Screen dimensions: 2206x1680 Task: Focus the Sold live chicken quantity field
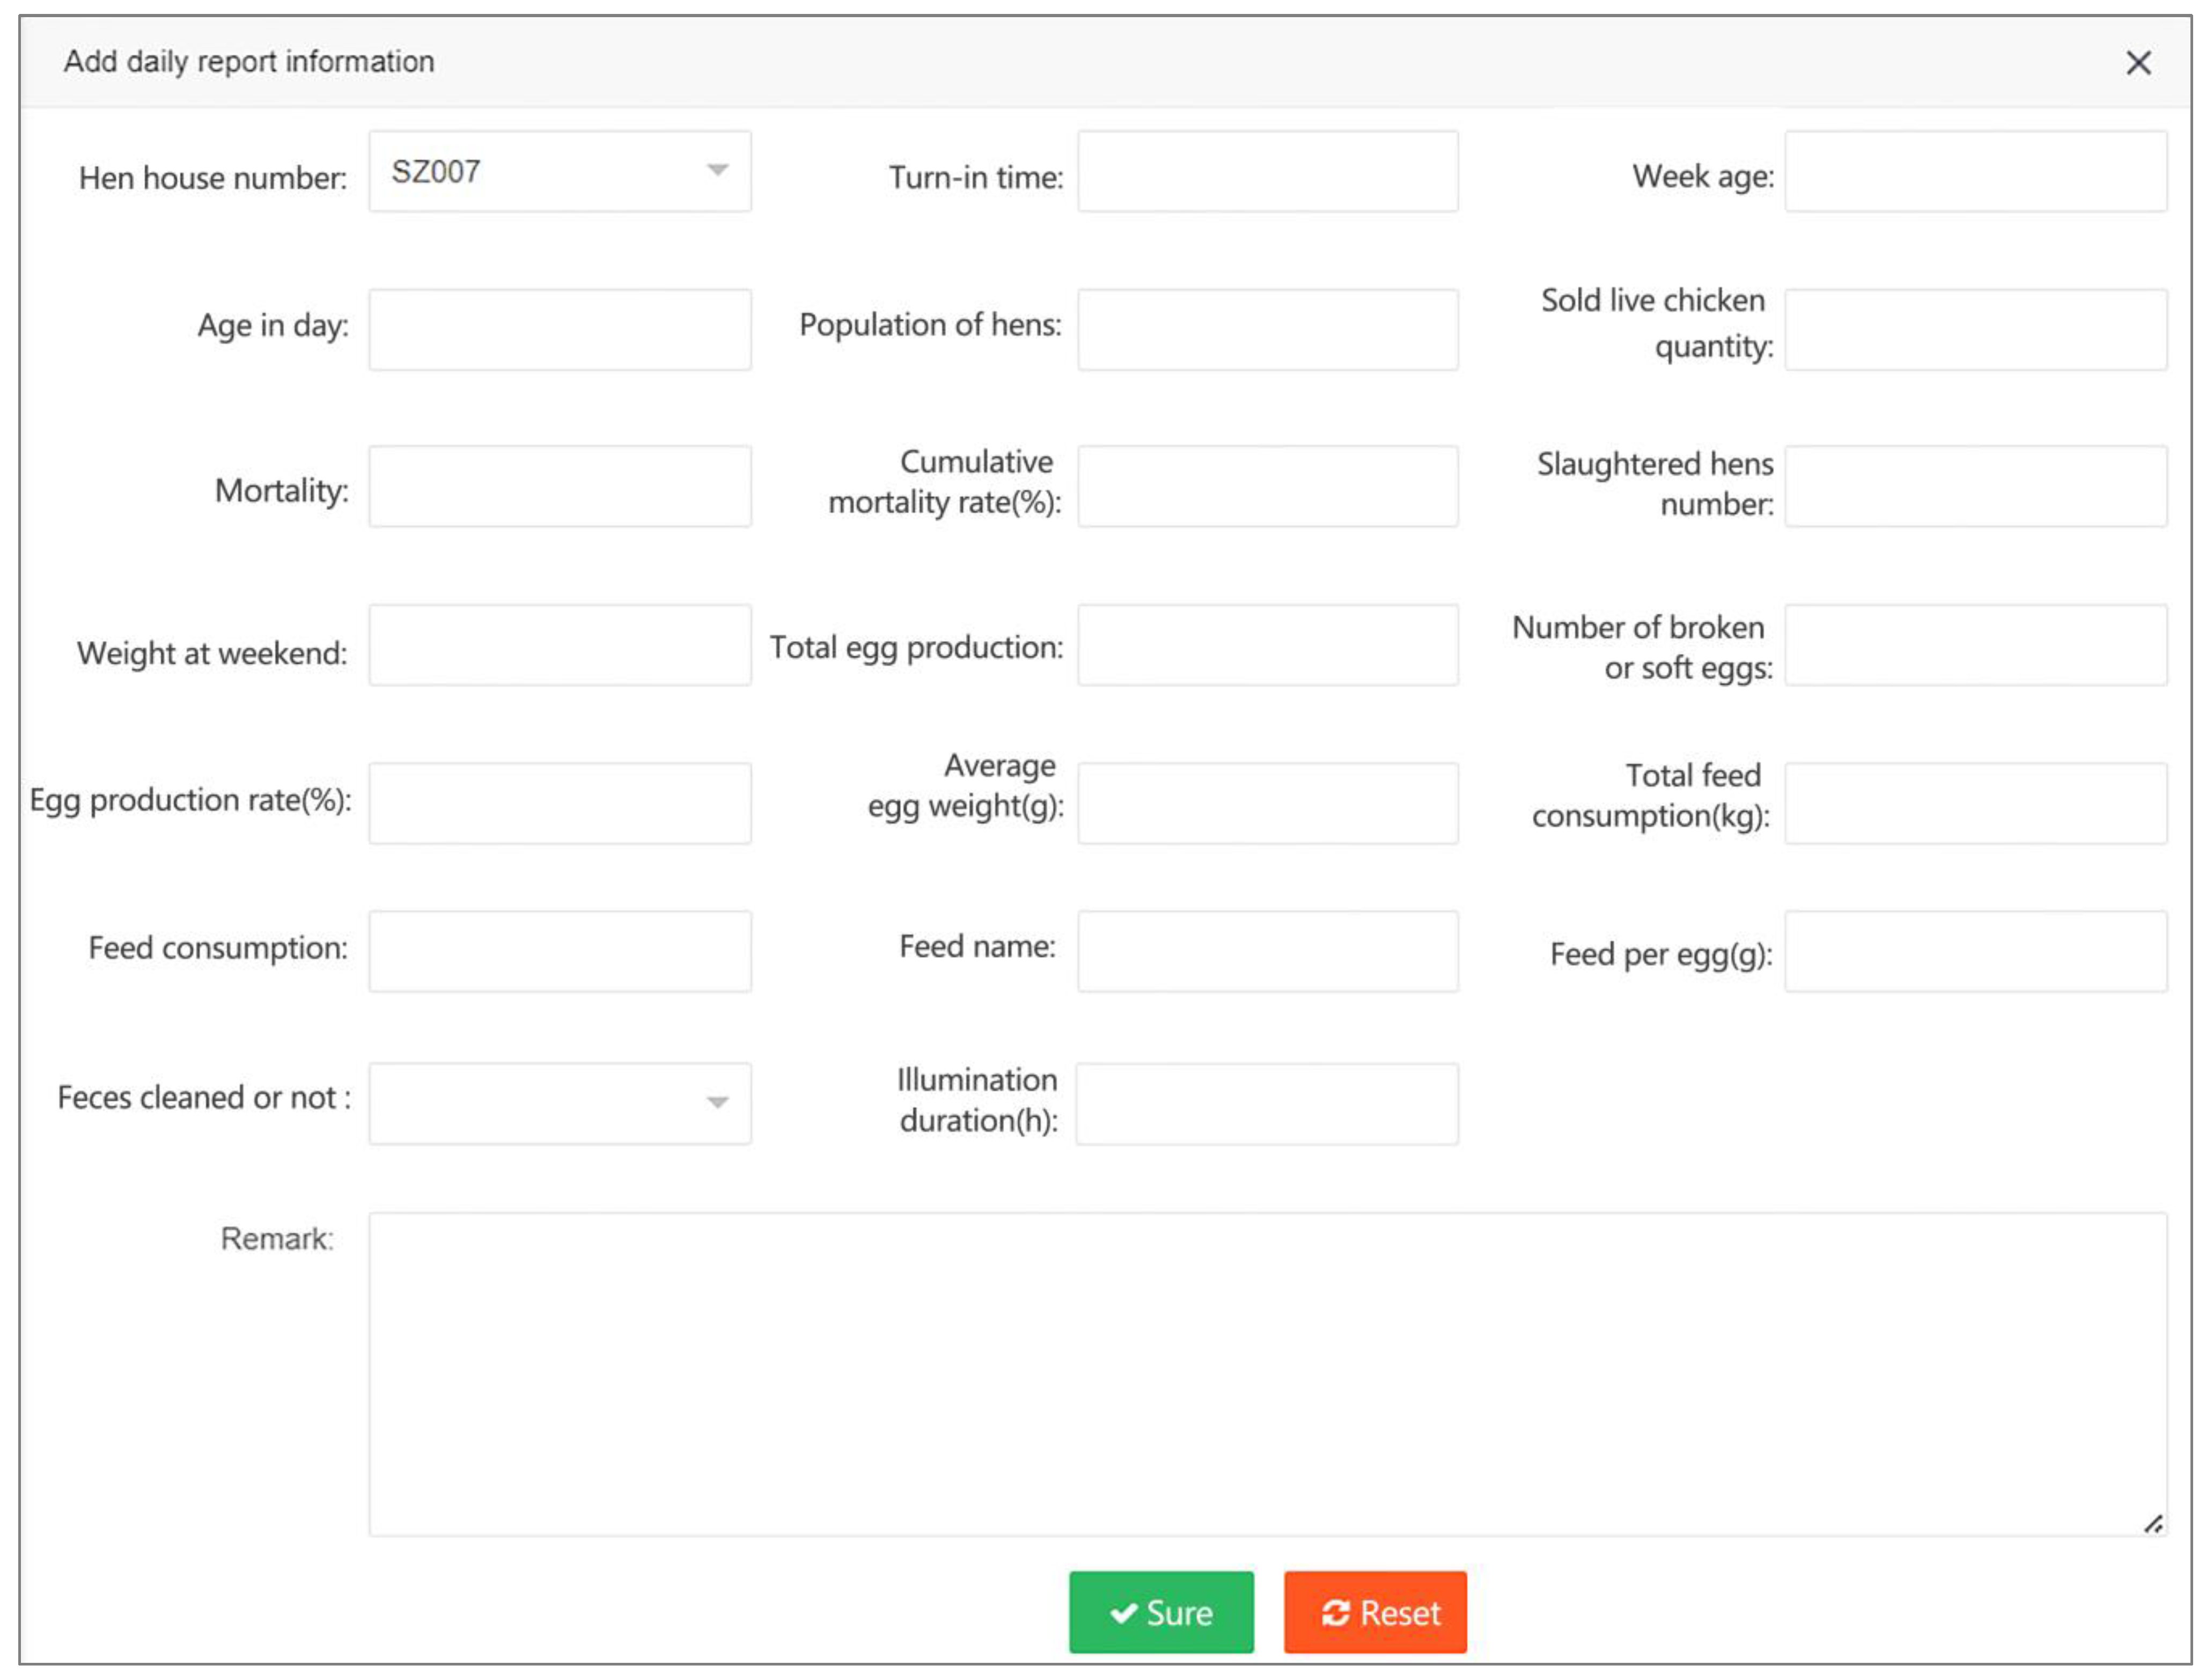pyautogui.click(x=1975, y=329)
